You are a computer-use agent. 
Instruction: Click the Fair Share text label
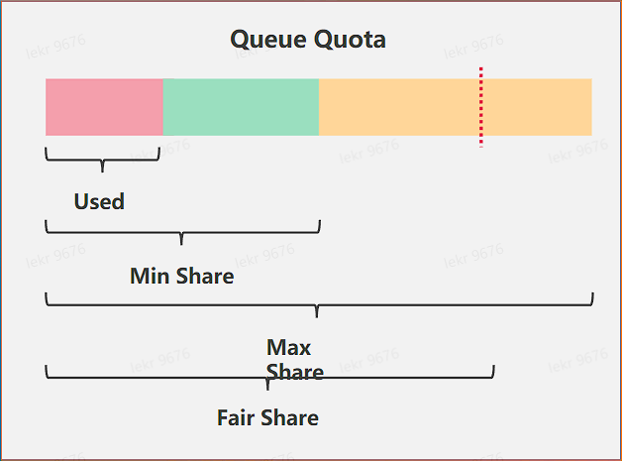click(267, 417)
